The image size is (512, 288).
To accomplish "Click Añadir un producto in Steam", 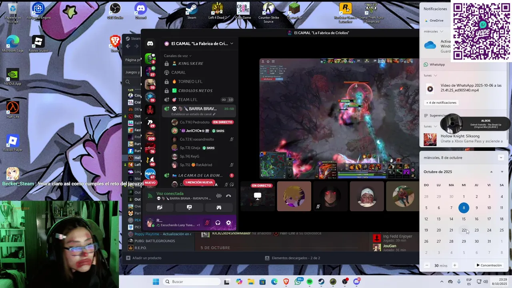I will (x=144, y=258).
